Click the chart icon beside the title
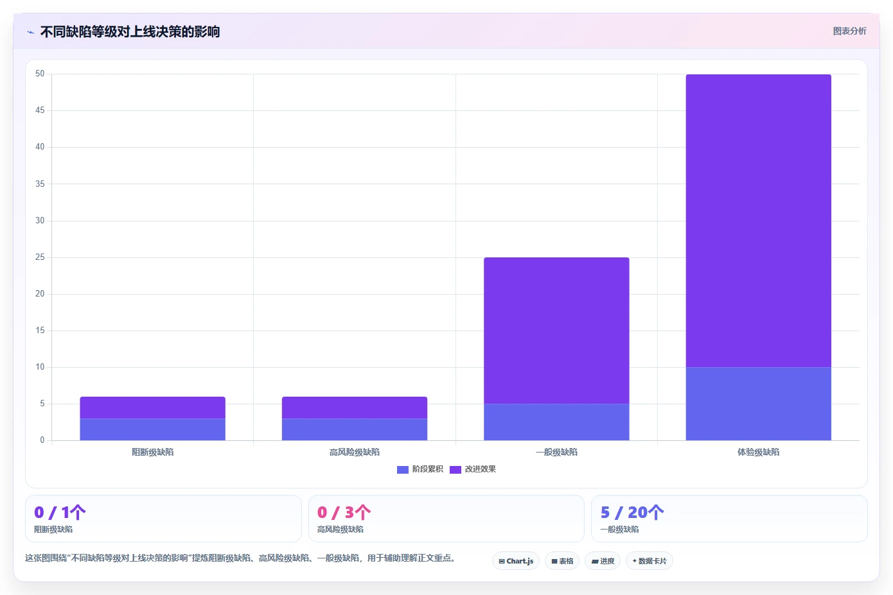The width and height of the screenshot is (893, 595). (30, 32)
